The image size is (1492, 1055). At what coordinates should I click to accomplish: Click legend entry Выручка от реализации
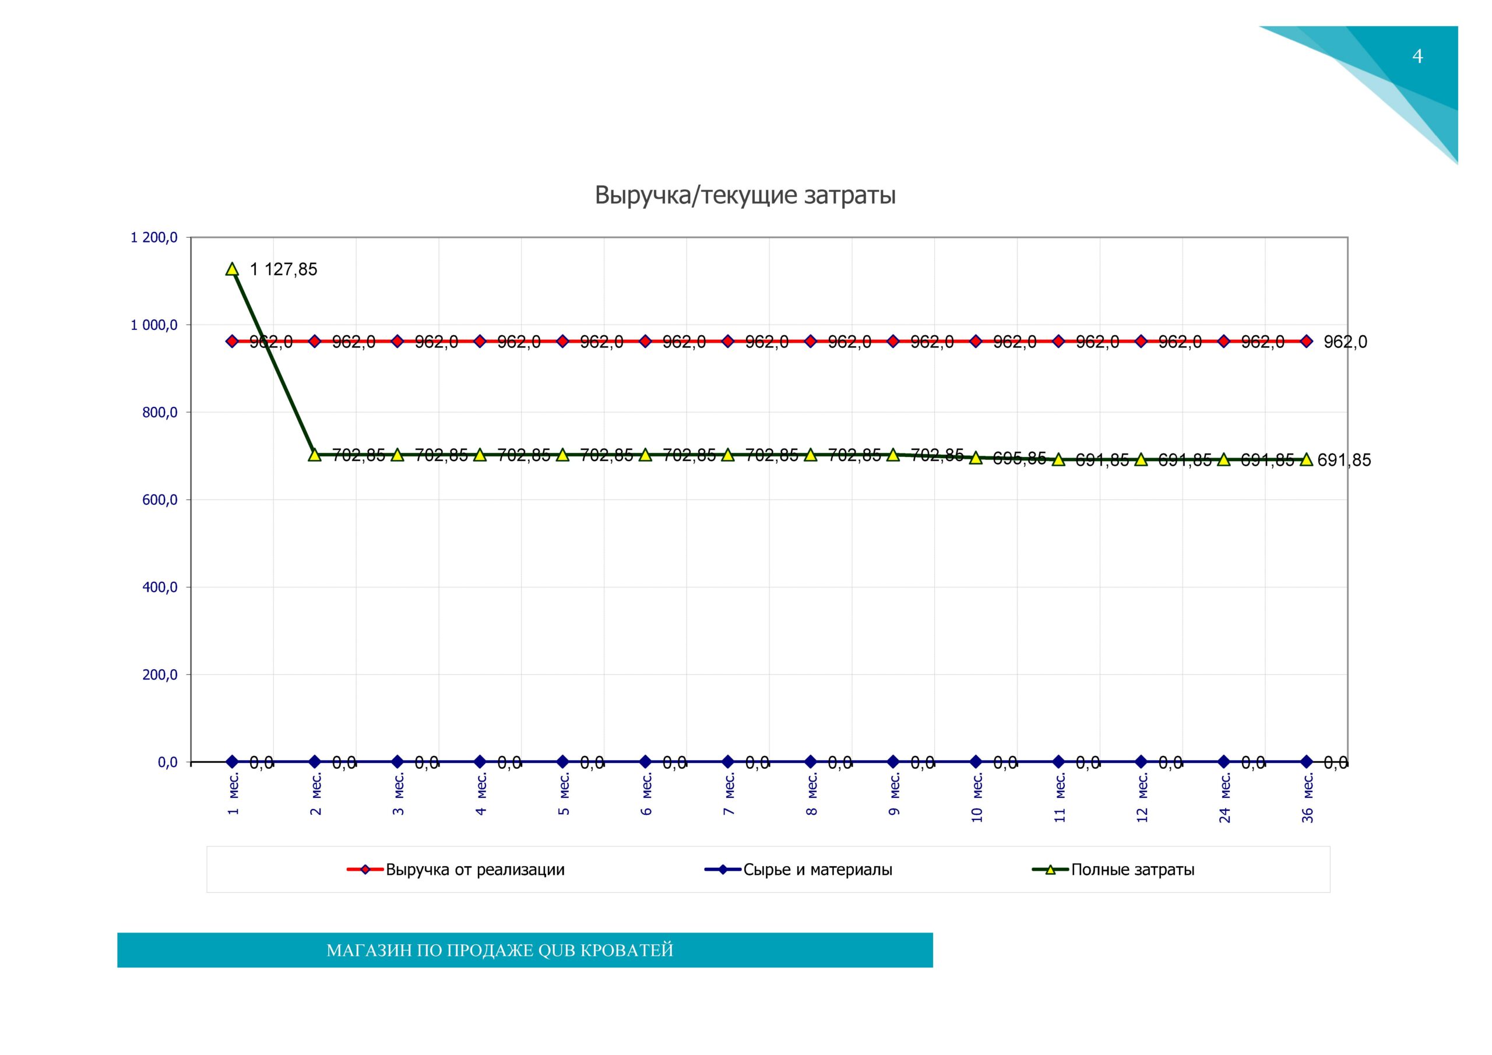point(474,870)
